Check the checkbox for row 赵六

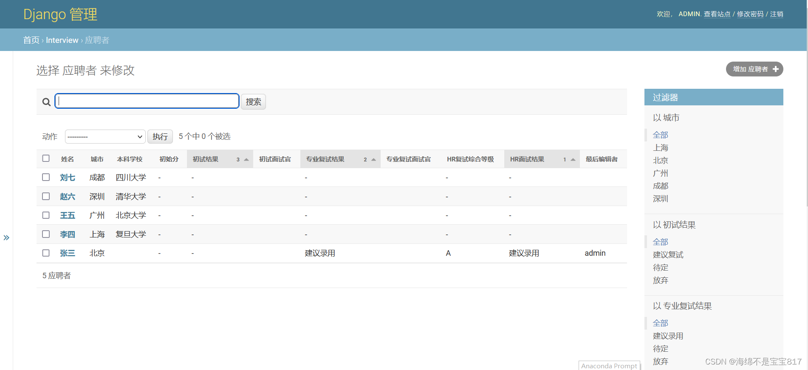(x=46, y=196)
